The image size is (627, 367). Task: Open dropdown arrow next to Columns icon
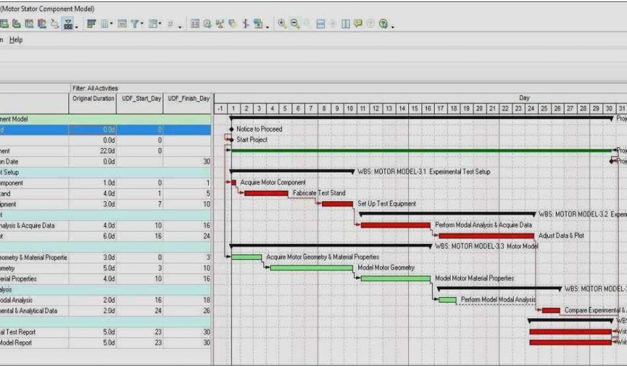[x=111, y=24]
